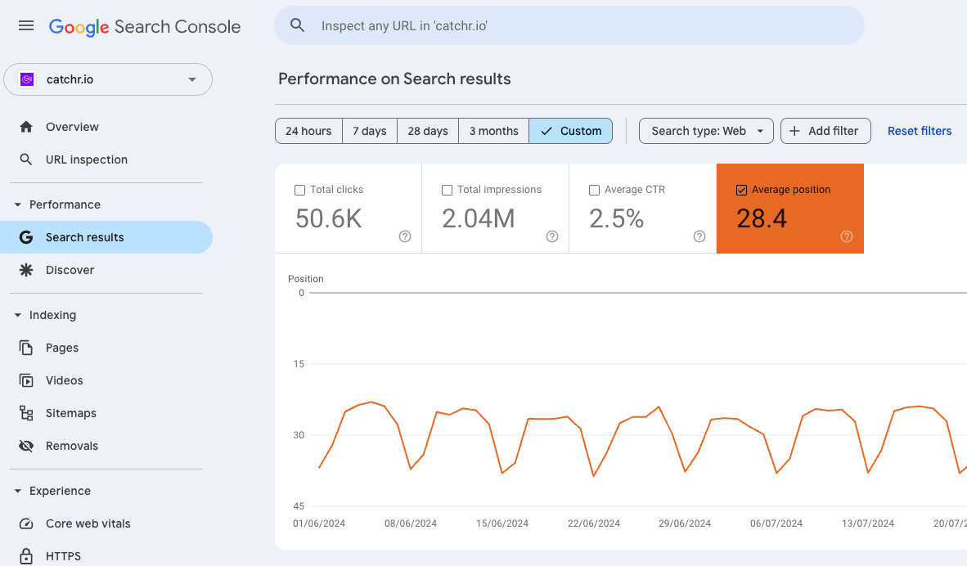
Task: Click the Add filter button
Action: (825, 131)
